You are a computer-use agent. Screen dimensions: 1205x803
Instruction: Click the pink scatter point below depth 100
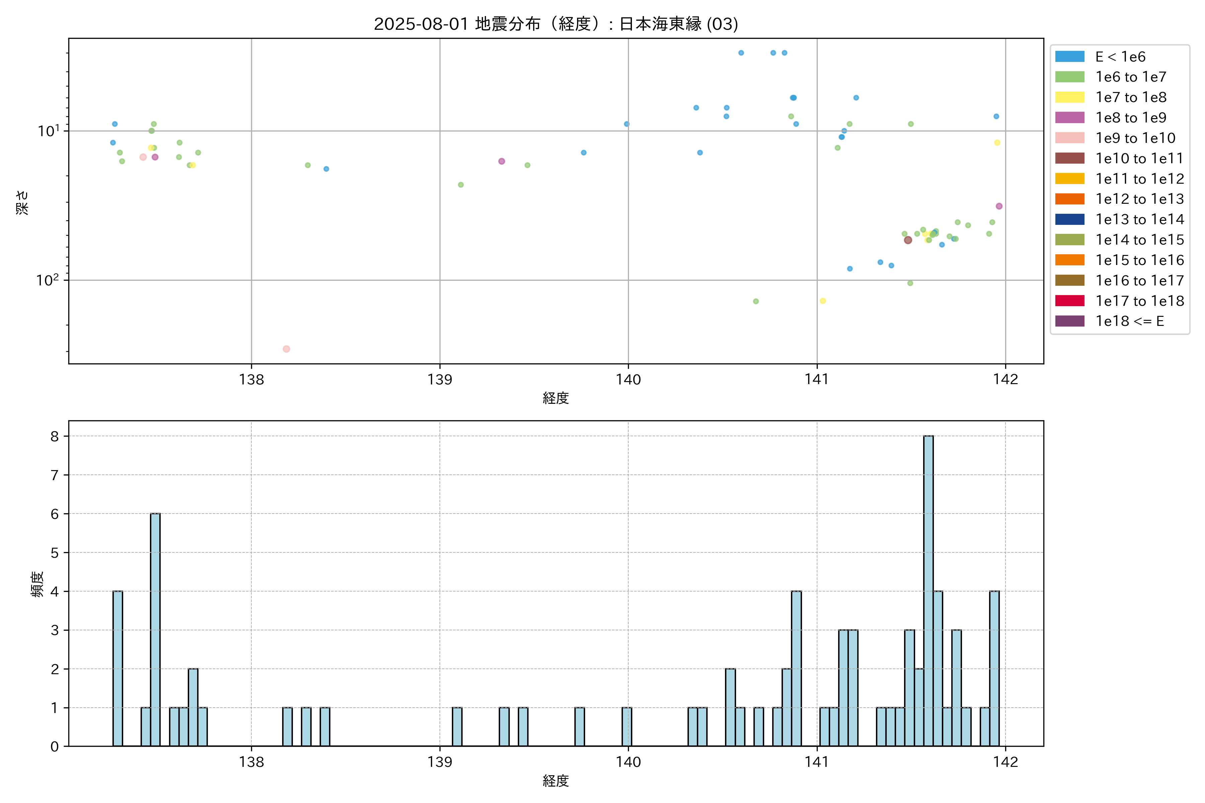pos(287,349)
